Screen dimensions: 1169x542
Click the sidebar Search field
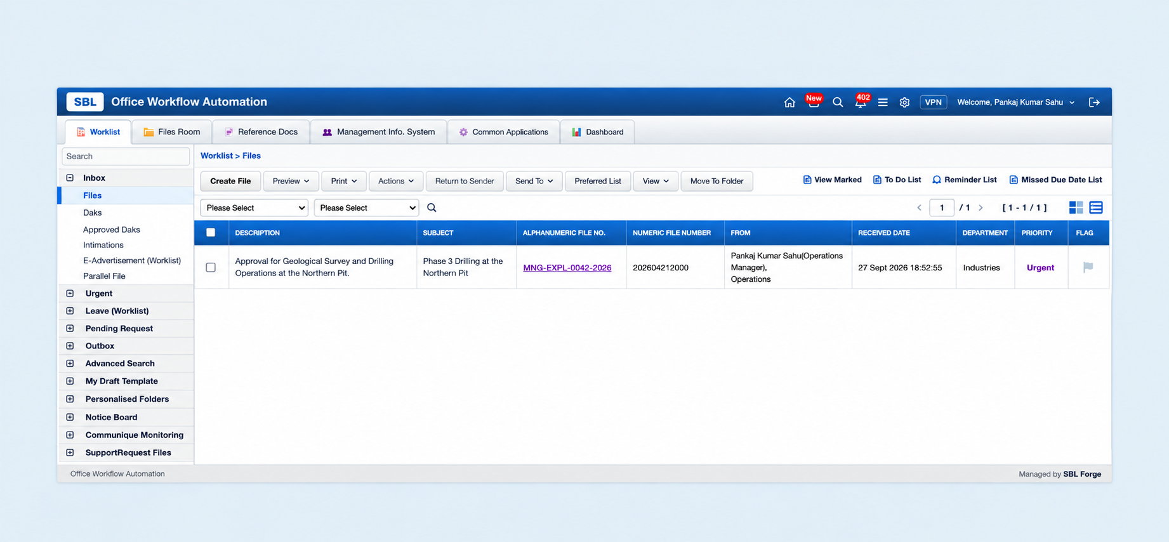pyautogui.click(x=126, y=156)
